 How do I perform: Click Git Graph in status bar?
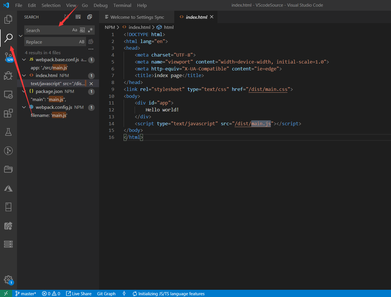106,294
